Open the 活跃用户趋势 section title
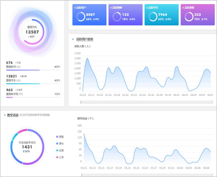This screenshot has width=217, height=177. coord(85,39)
